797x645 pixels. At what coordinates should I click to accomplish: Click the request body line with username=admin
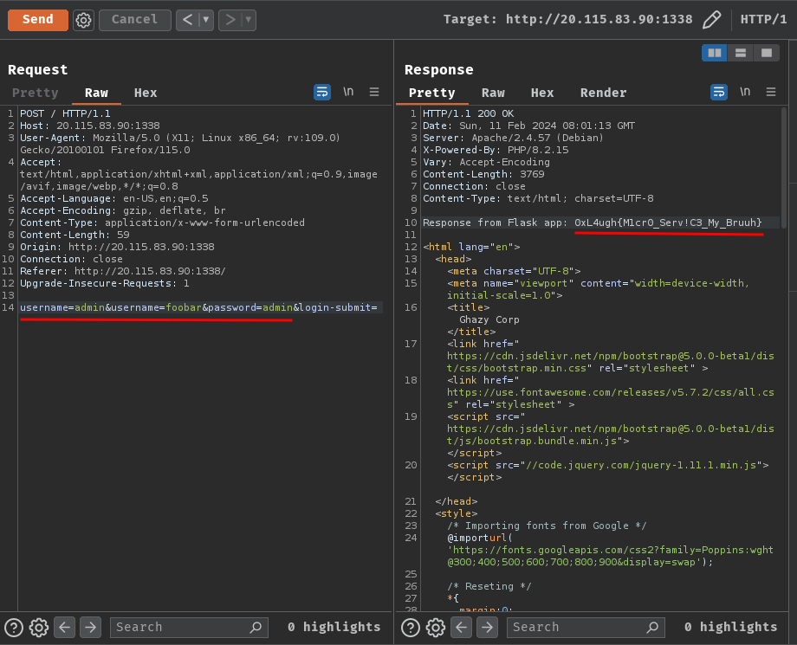click(198, 307)
